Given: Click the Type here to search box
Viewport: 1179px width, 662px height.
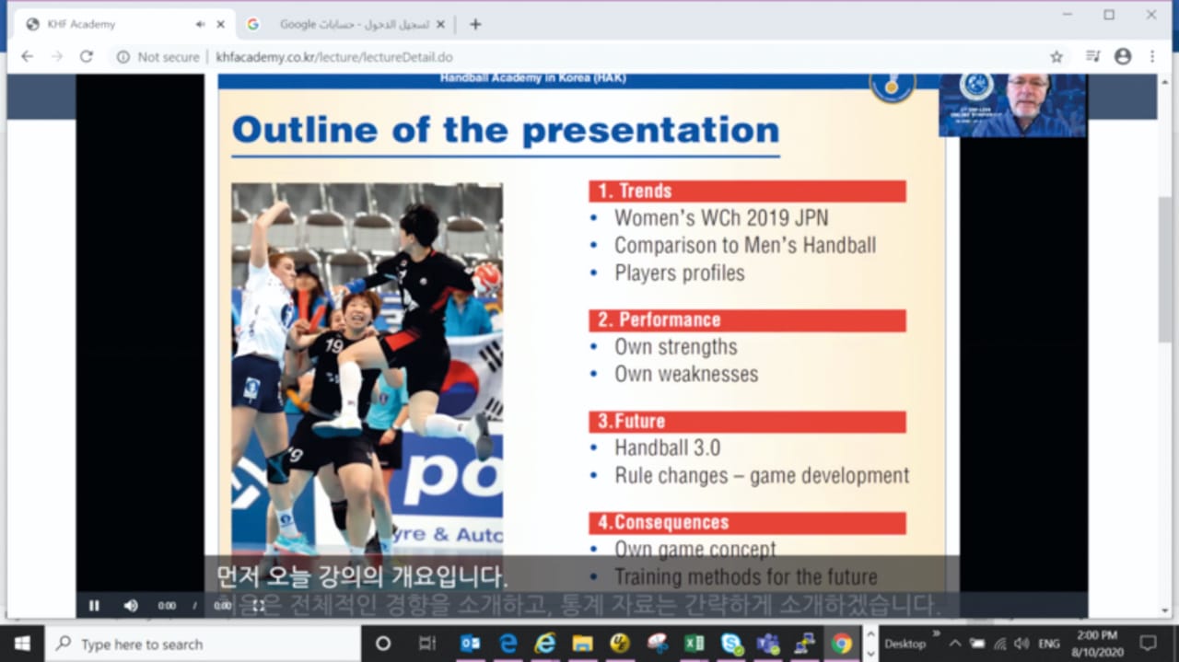Looking at the screenshot, I should click(203, 644).
